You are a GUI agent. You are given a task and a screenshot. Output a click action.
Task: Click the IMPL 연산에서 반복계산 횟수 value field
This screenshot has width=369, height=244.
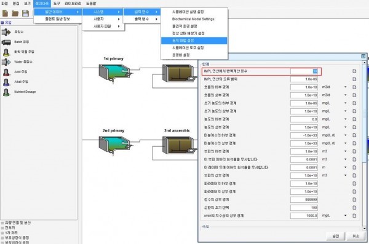304,71
